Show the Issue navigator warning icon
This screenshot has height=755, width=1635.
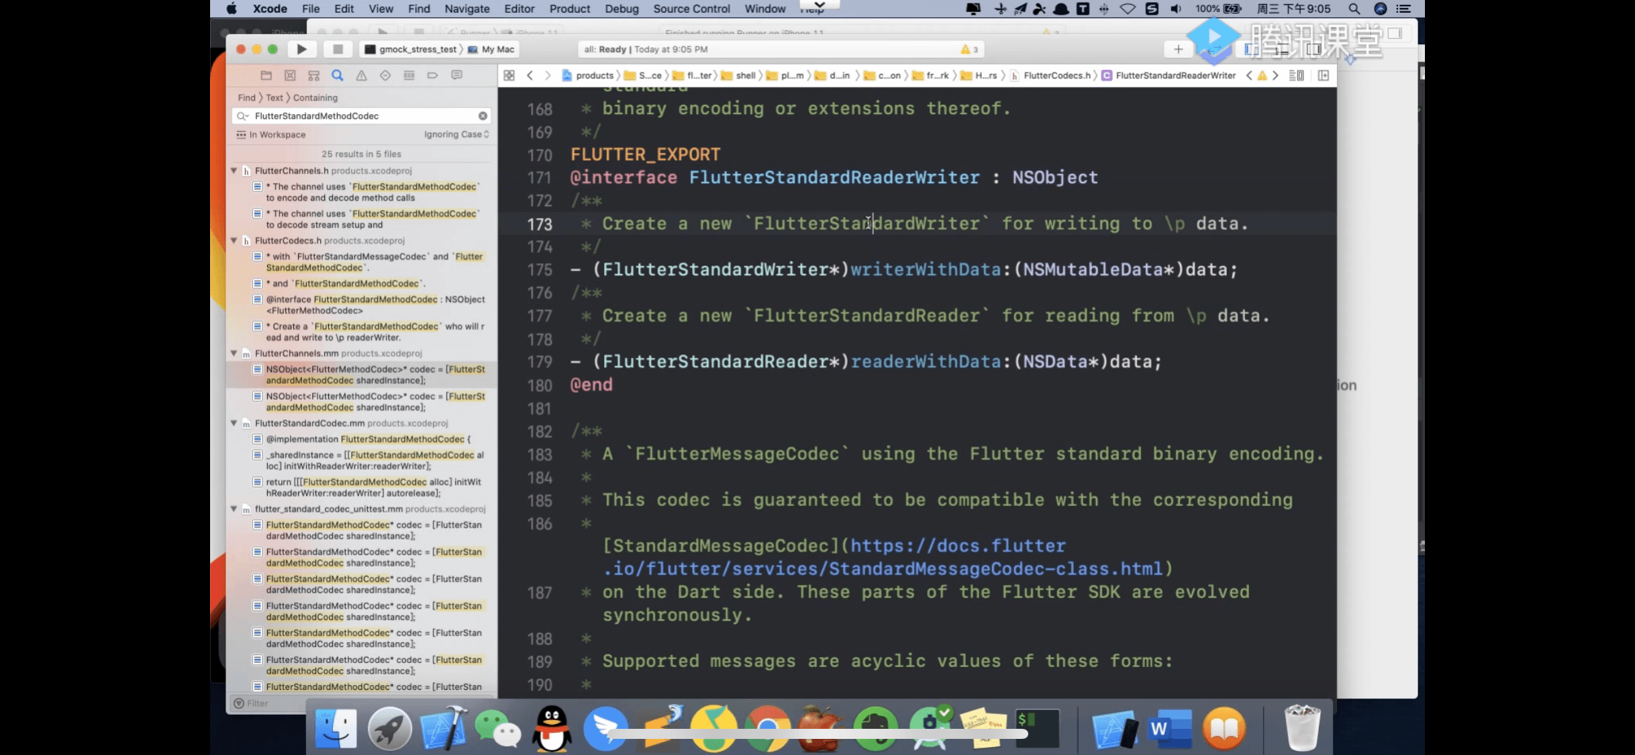click(361, 75)
